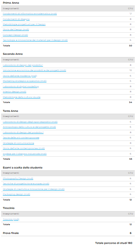Viewport: 137px width, 245px height.
Task: Open Photography Design (mdl) elective
Action: pyautogui.click(x=18, y=178)
